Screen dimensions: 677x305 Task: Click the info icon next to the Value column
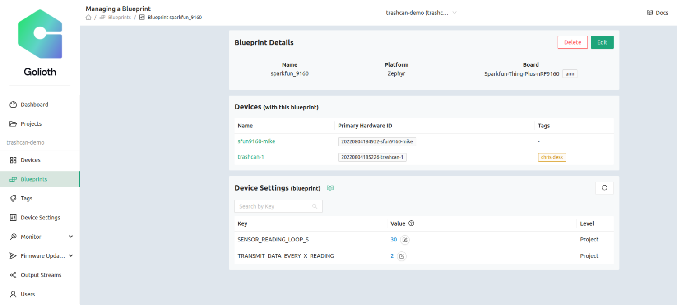[x=411, y=223]
